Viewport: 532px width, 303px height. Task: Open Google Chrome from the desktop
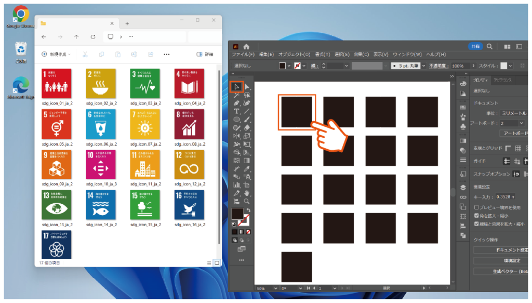20,16
